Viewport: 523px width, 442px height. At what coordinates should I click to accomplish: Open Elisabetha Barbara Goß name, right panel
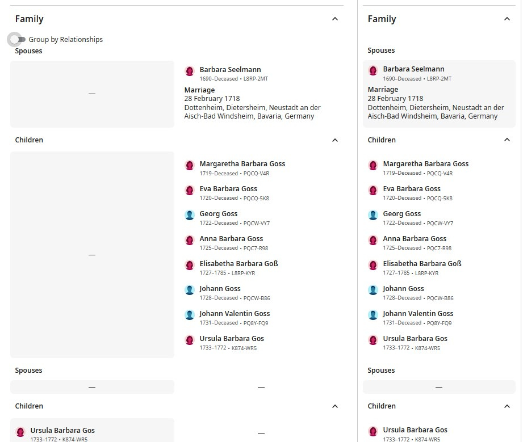click(x=422, y=264)
